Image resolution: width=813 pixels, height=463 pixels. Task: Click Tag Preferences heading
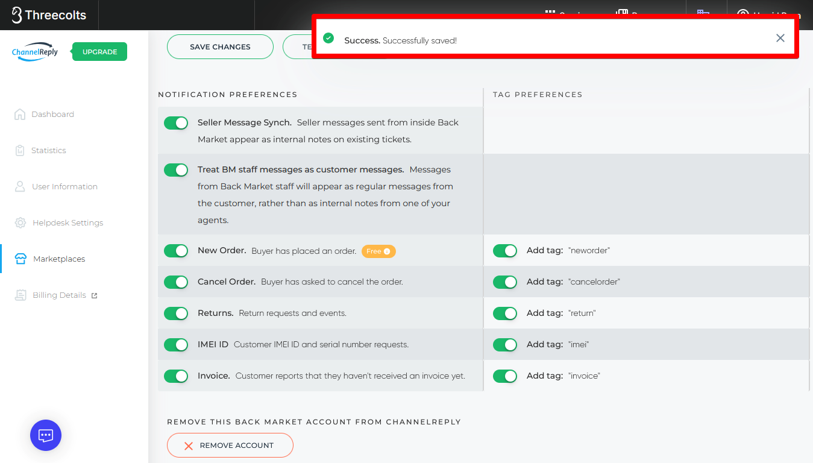click(x=538, y=95)
